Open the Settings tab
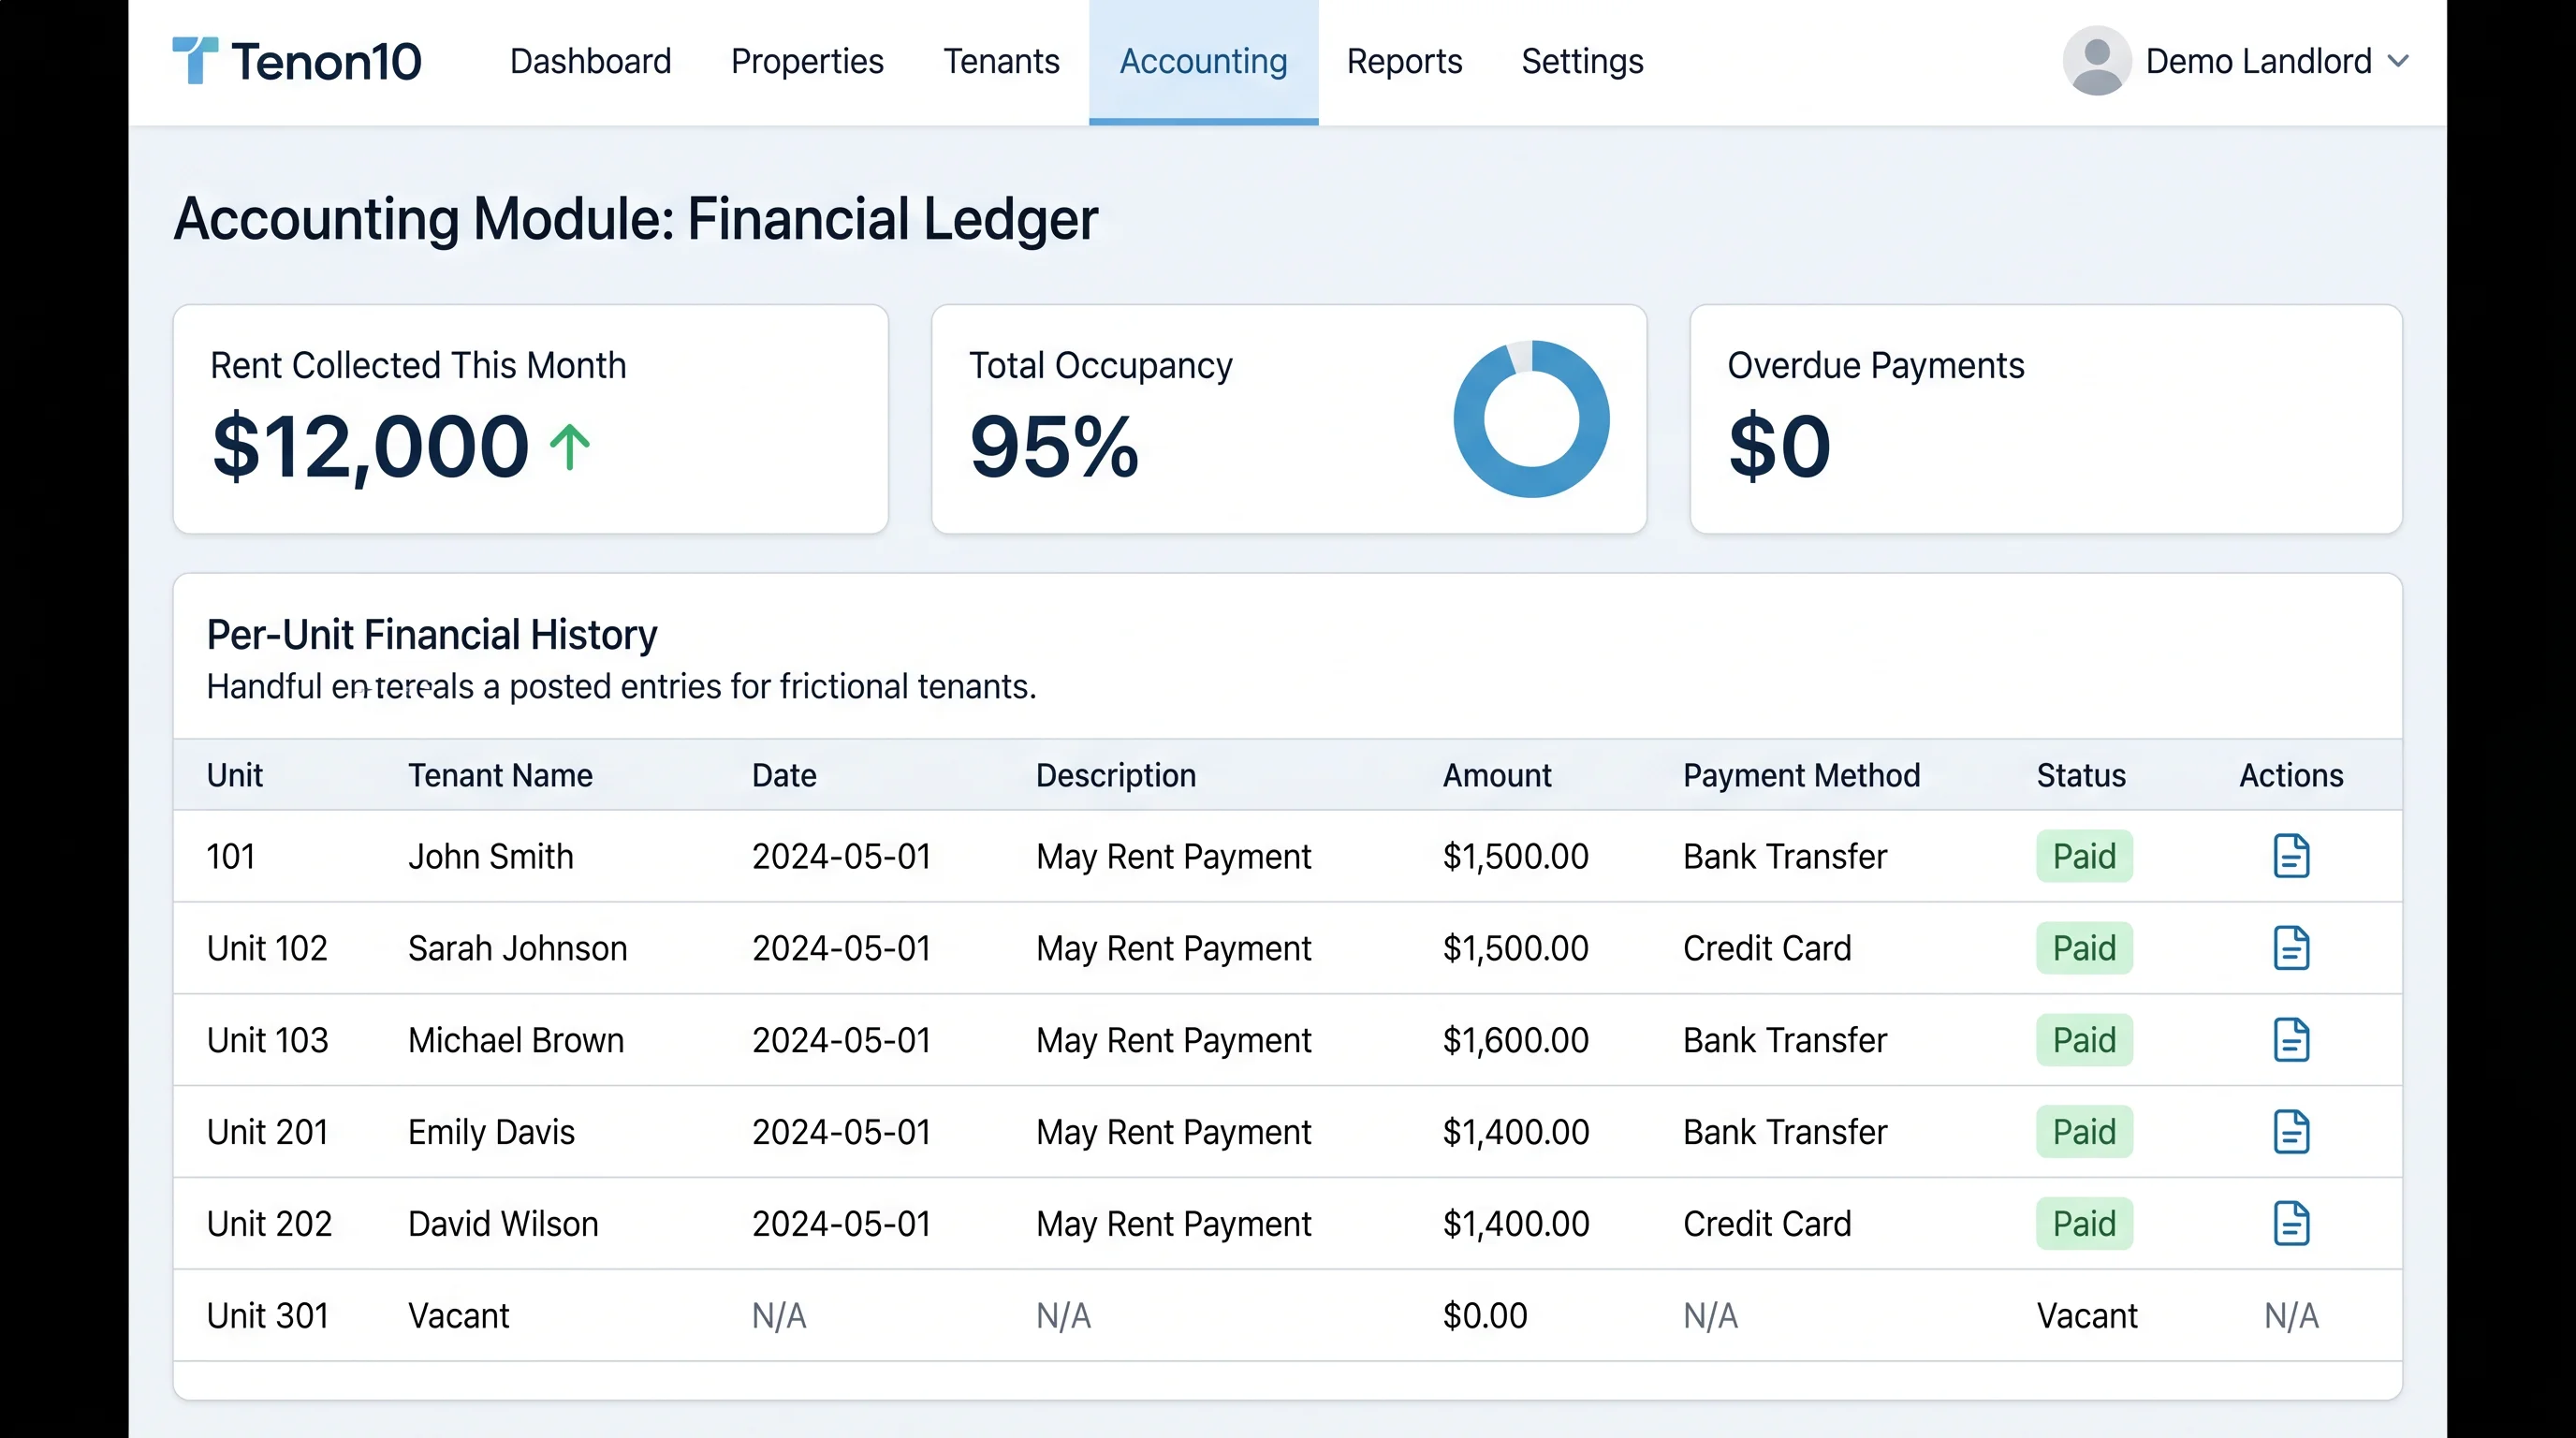This screenshot has width=2576, height=1438. (1582, 61)
